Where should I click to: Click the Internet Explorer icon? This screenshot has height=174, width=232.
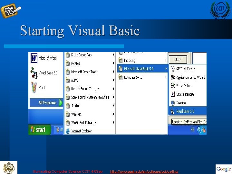68,131
